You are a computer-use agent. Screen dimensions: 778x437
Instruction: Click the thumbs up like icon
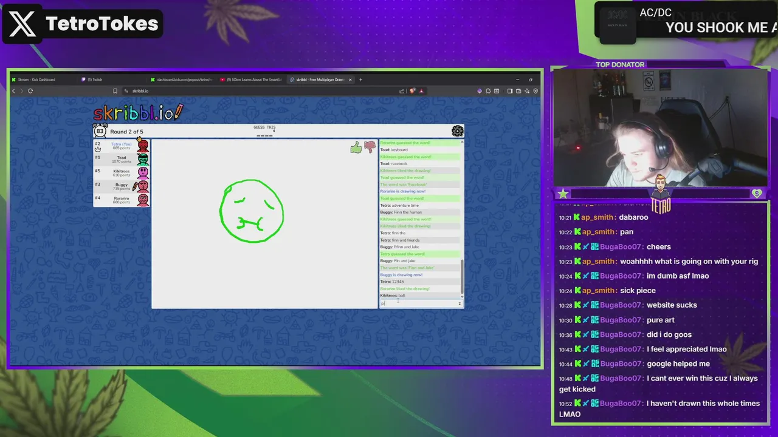pos(356,147)
